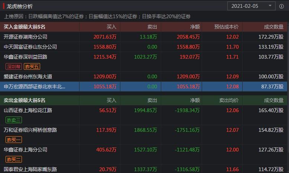The image size is (289, 173).
Task: Click the 2058.45万 net amount
Action: [188, 37]
